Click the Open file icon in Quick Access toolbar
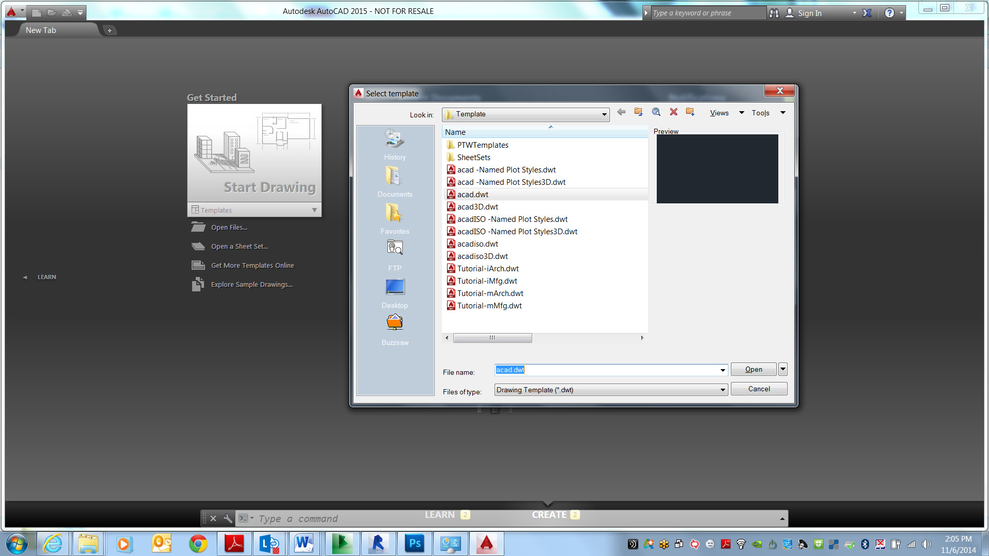Screen dimensions: 989x556 point(52,12)
